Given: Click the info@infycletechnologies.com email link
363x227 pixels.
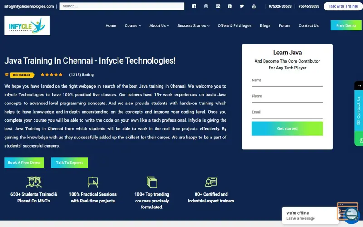Looking at the screenshot, I should pos(29,6).
